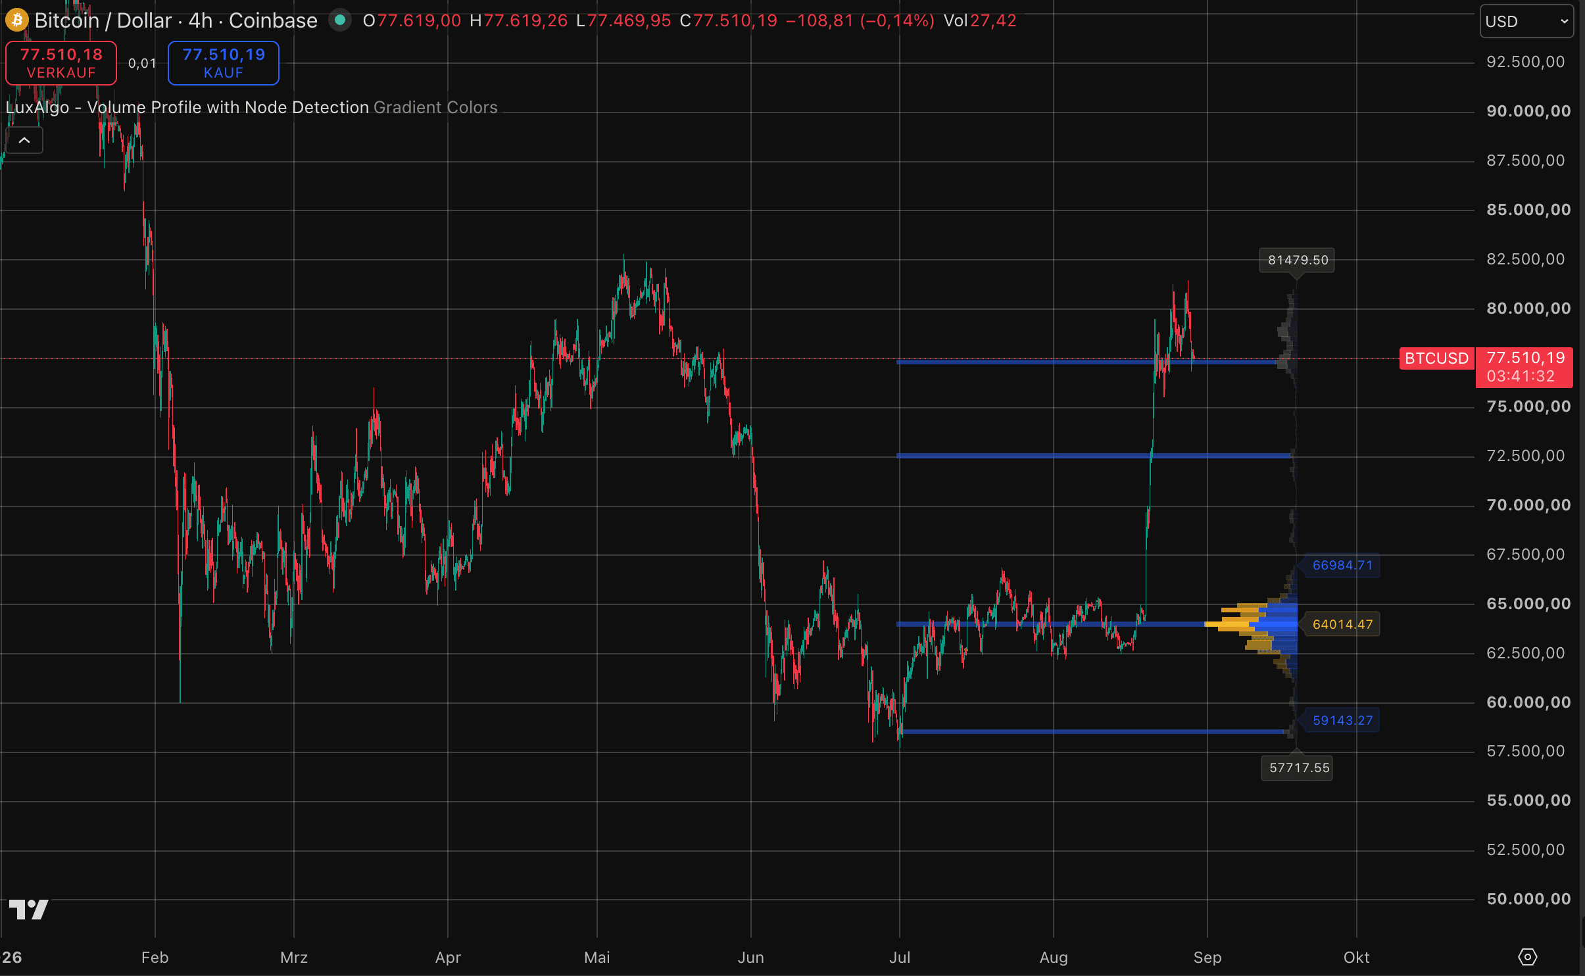Screen dimensions: 1585x976
Task: Click the 03:41:32 candle countdown timer
Action: tap(1521, 376)
